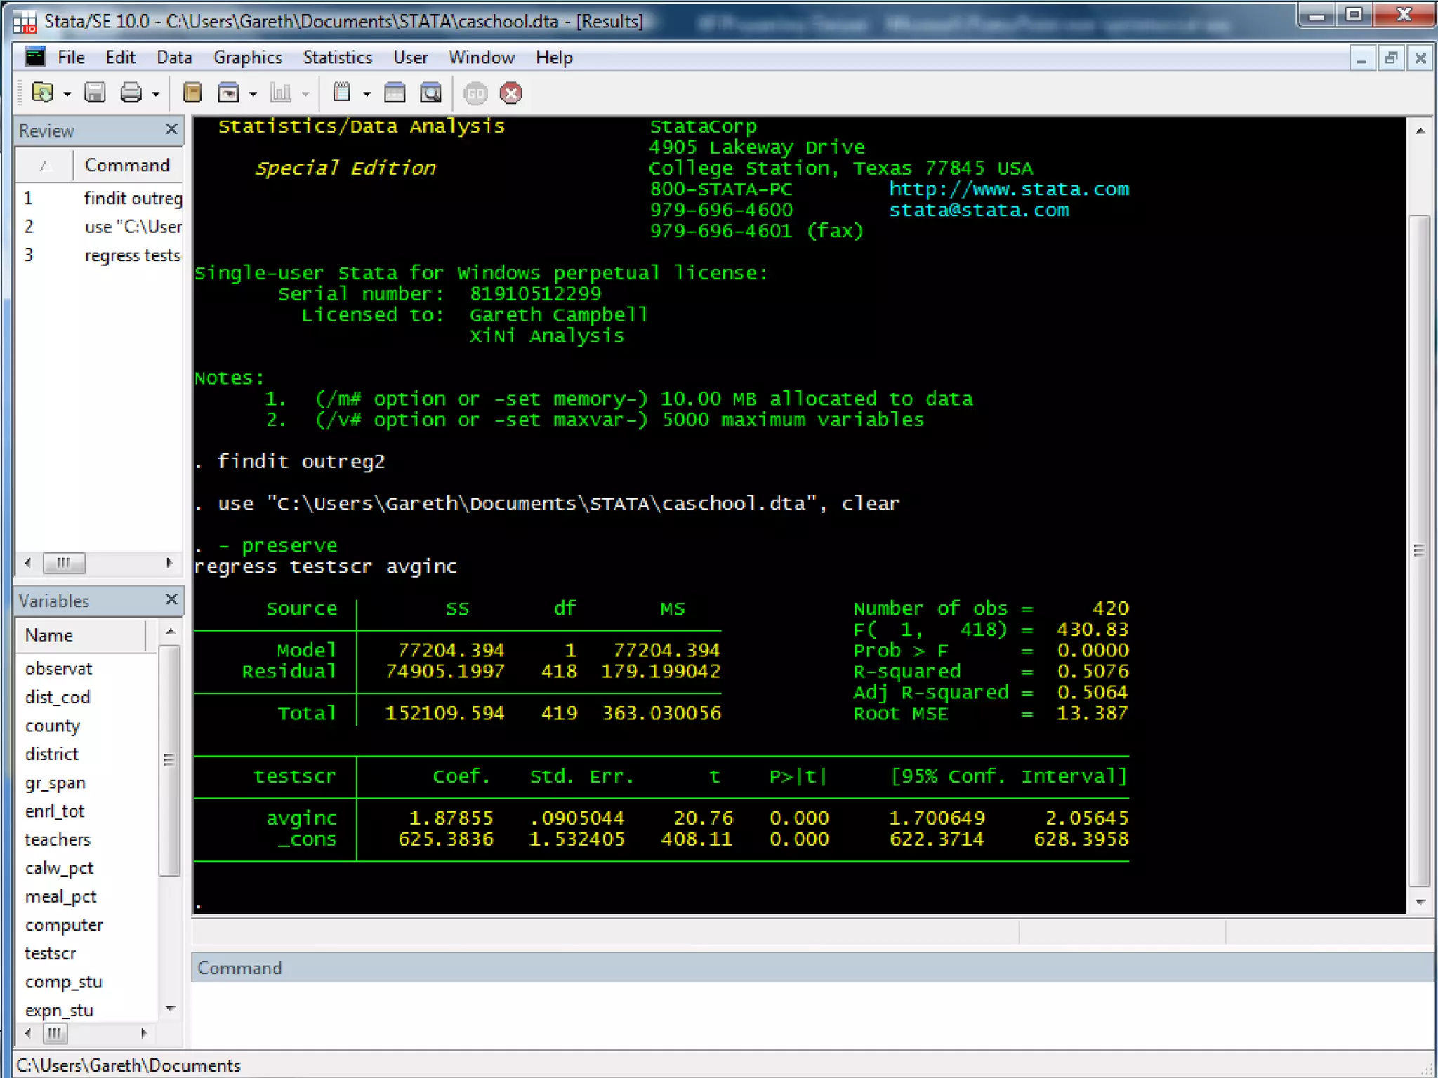Expand the Do-file Editor dropdown arrow
Image resolution: width=1438 pixels, height=1078 pixels.
[x=367, y=94]
